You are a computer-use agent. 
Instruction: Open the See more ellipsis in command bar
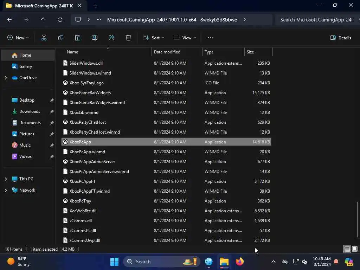[x=210, y=38]
